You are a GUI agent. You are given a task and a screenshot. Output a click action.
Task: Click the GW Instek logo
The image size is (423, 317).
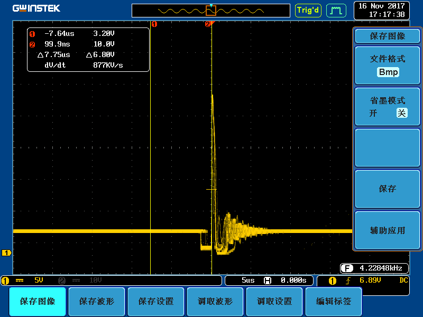(x=36, y=8)
